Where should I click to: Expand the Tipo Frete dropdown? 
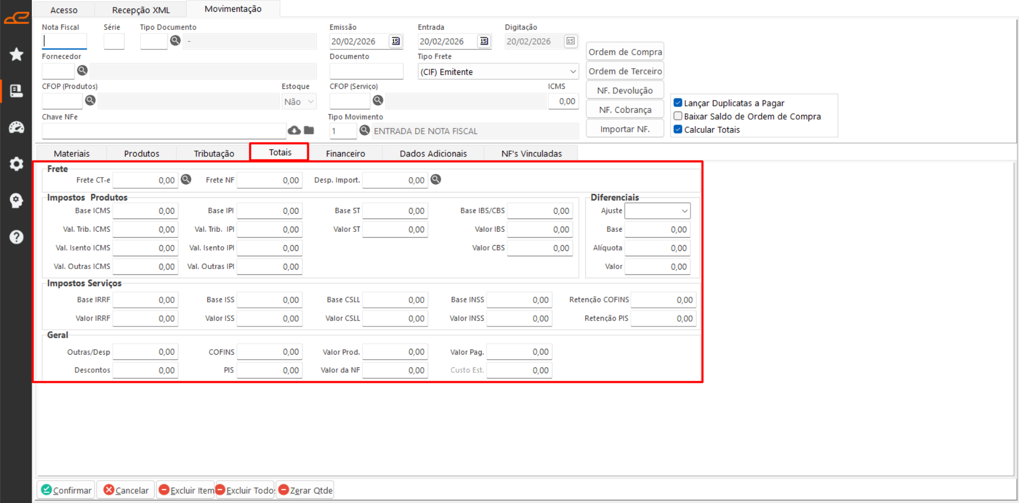click(x=572, y=72)
